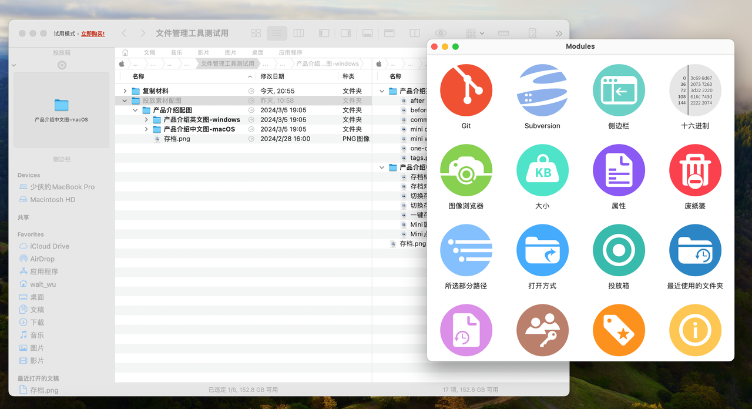752x409 pixels.
Task: Select 下载 in sidebar favorites
Action: click(x=37, y=322)
